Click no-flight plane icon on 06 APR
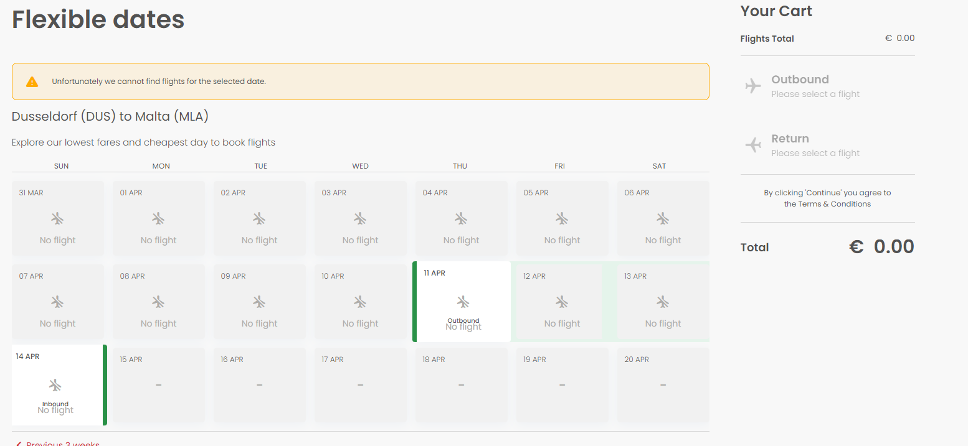This screenshot has width=968, height=446. tap(663, 218)
